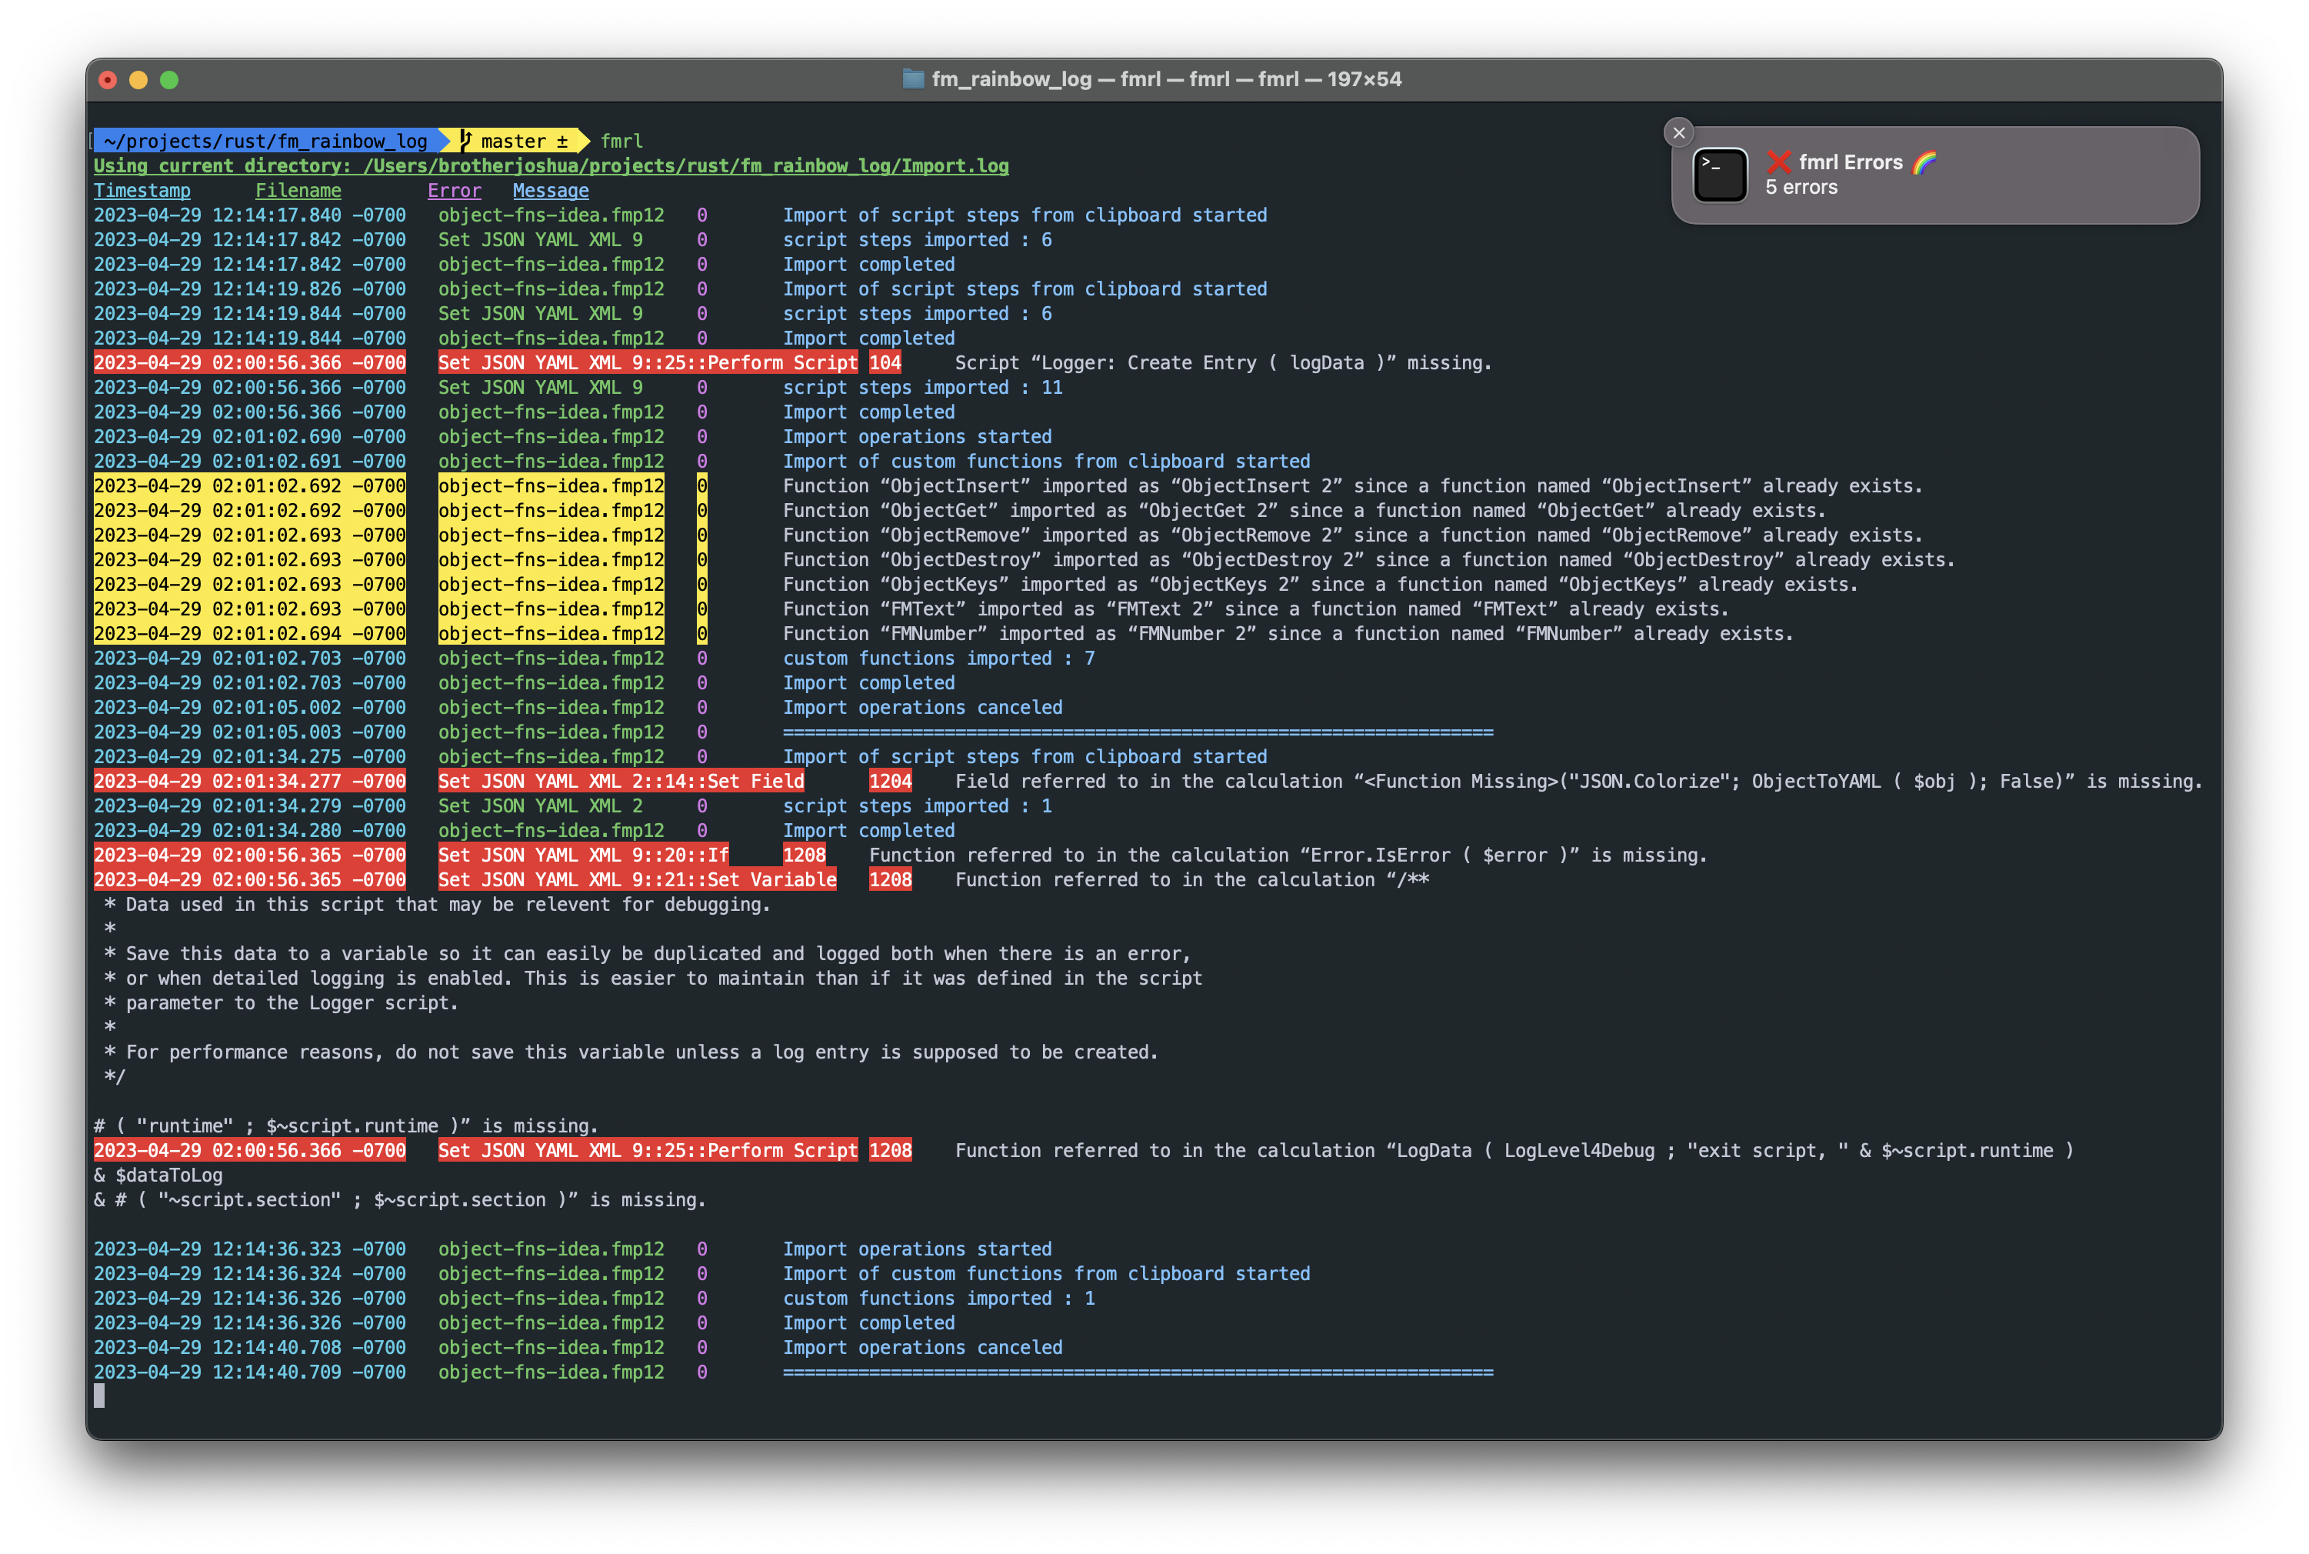2309x1554 pixels.
Task: Click the Filename column header
Action: 298,190
